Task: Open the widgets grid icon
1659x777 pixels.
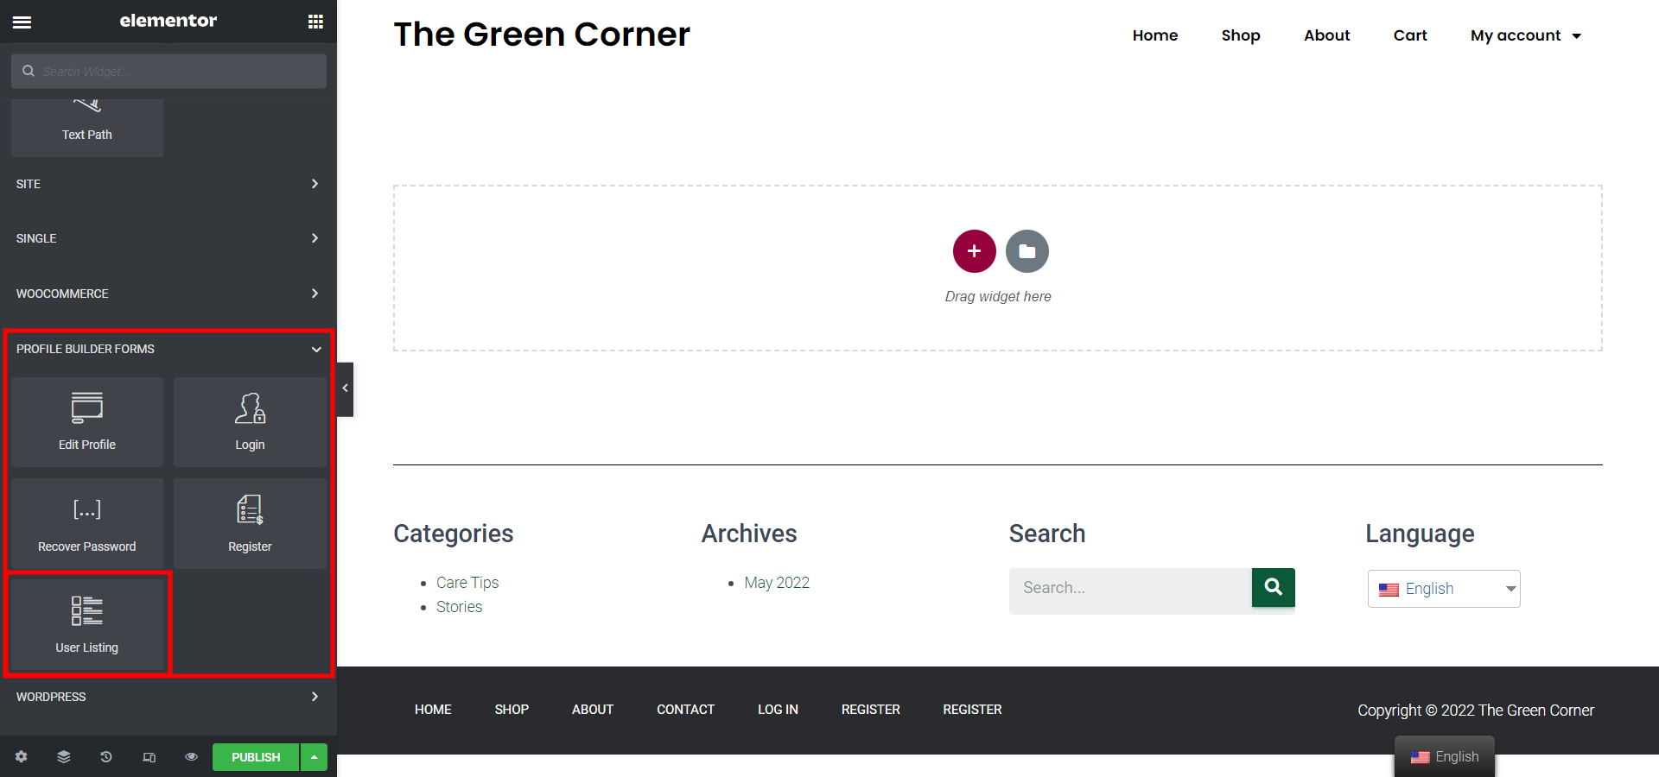Action: click(315, 22)
